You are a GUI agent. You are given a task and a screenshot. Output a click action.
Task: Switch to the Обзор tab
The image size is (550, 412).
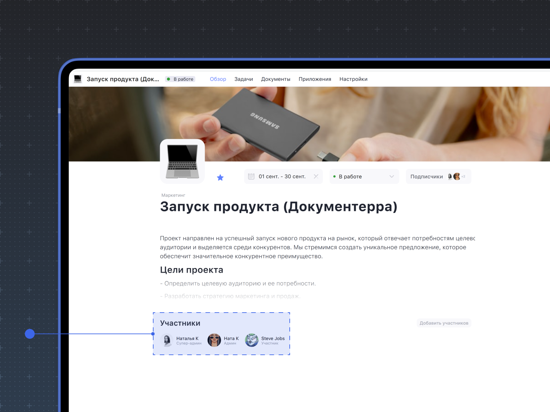[x=218, y=79]
